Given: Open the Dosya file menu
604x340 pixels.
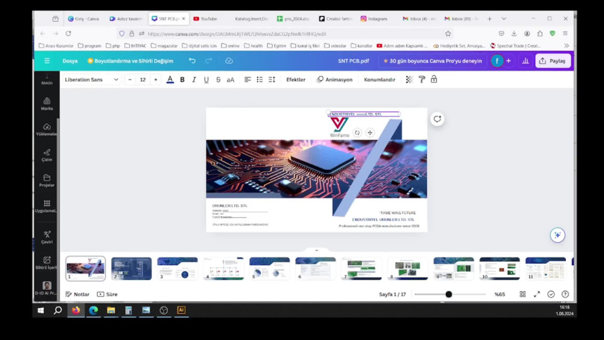Looking at the screenshot, I should (x=70, y=61).
